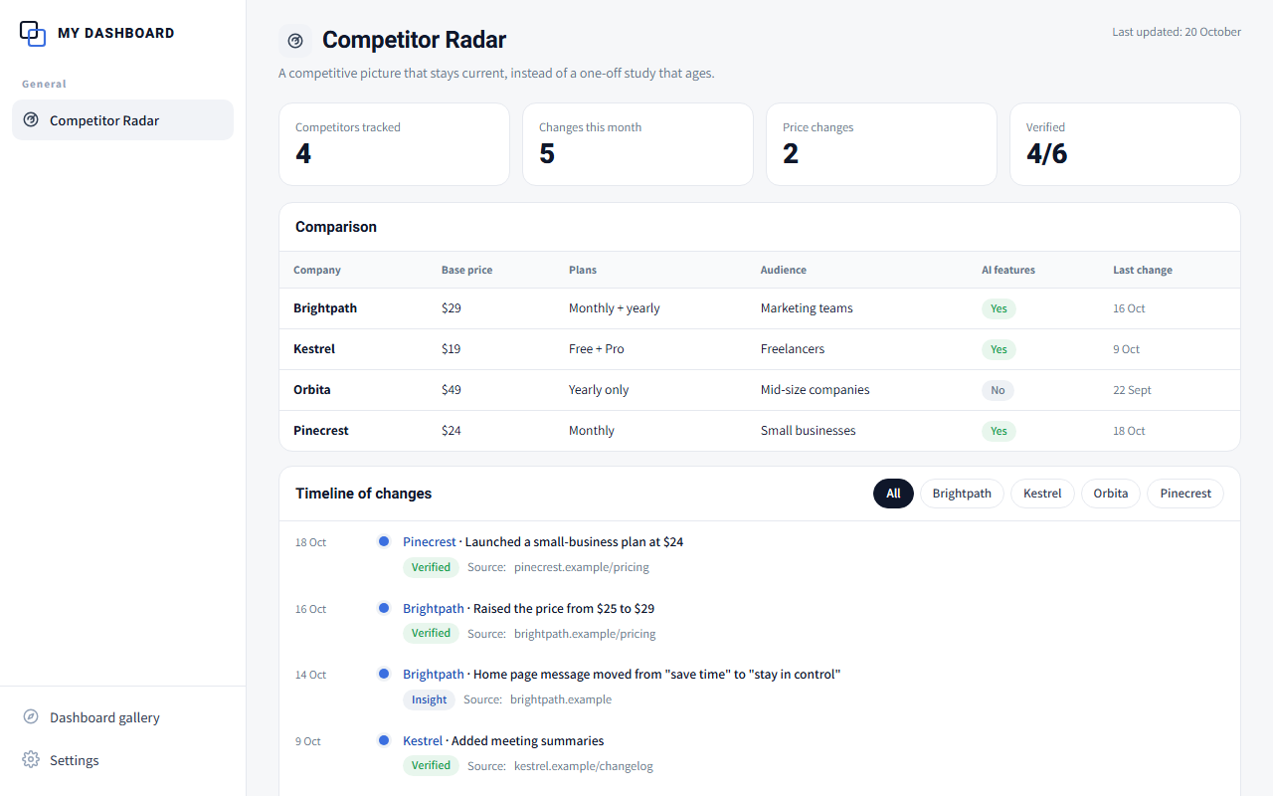Click the timeline dot for 16 Oct
1273x796 pixels.
point(384,608)
